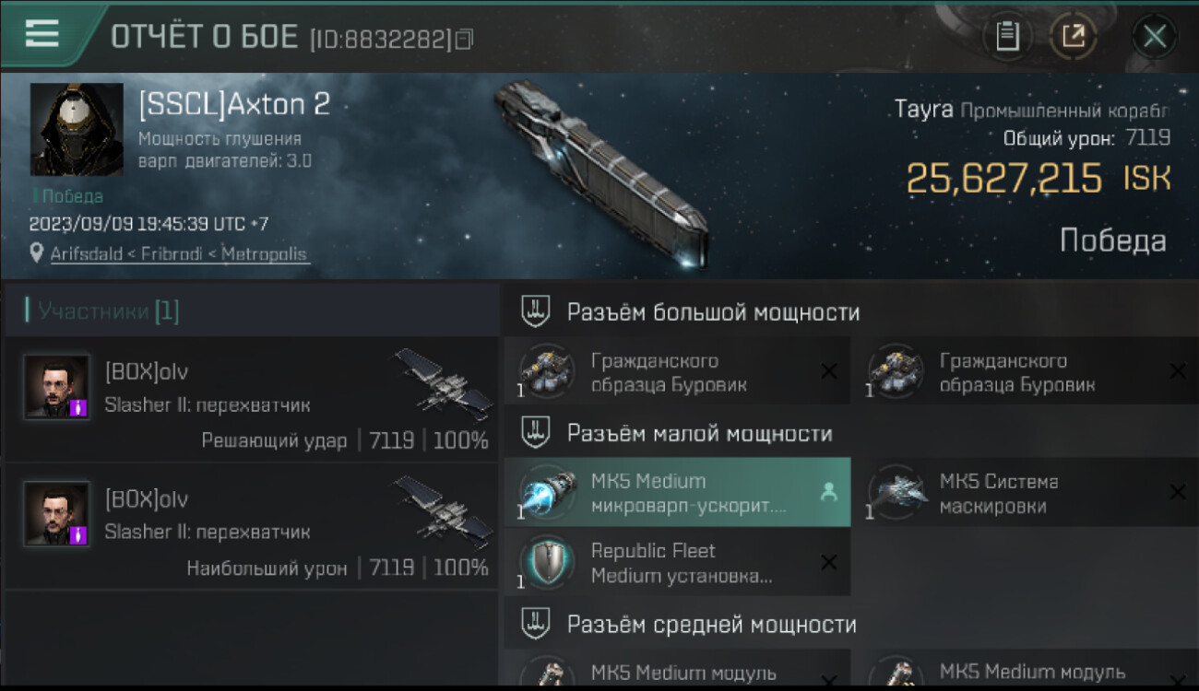Click the clipboard report icon
The width and height of the screenshot is (1199, 691).
click(x=1007, y=37)
